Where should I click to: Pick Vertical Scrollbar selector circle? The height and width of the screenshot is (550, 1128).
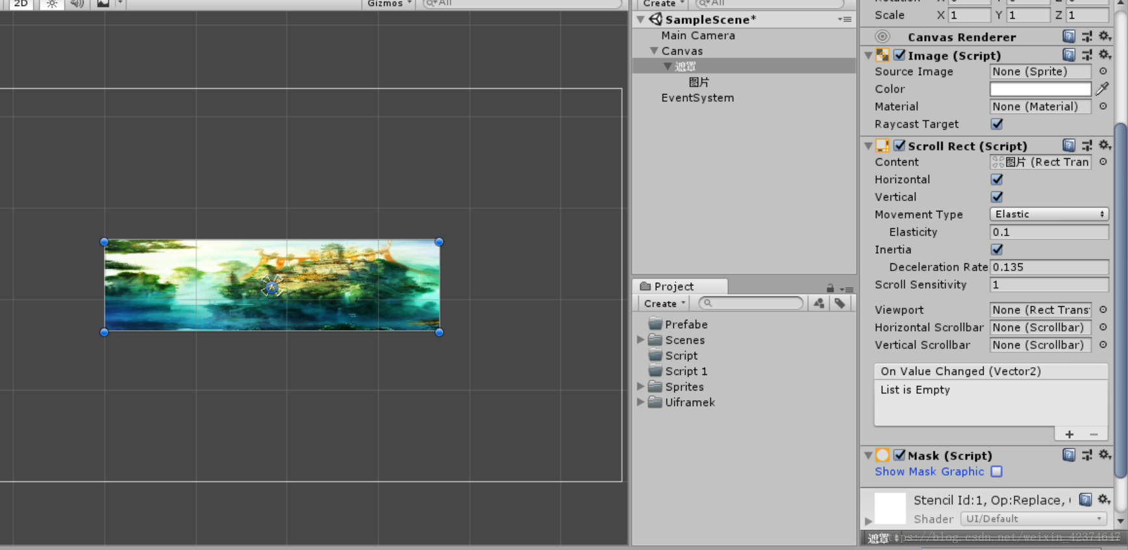pos(1103,345)
